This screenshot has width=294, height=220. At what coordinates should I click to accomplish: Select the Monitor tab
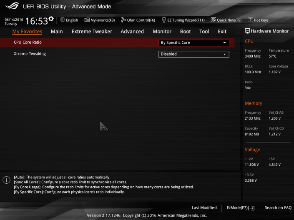tap(162, 32)
